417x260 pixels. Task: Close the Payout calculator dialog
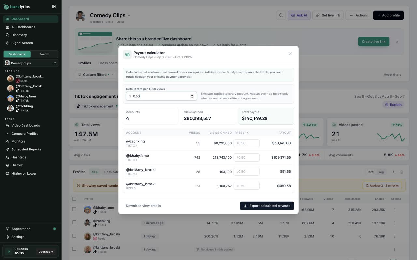[x=290, y=54]
